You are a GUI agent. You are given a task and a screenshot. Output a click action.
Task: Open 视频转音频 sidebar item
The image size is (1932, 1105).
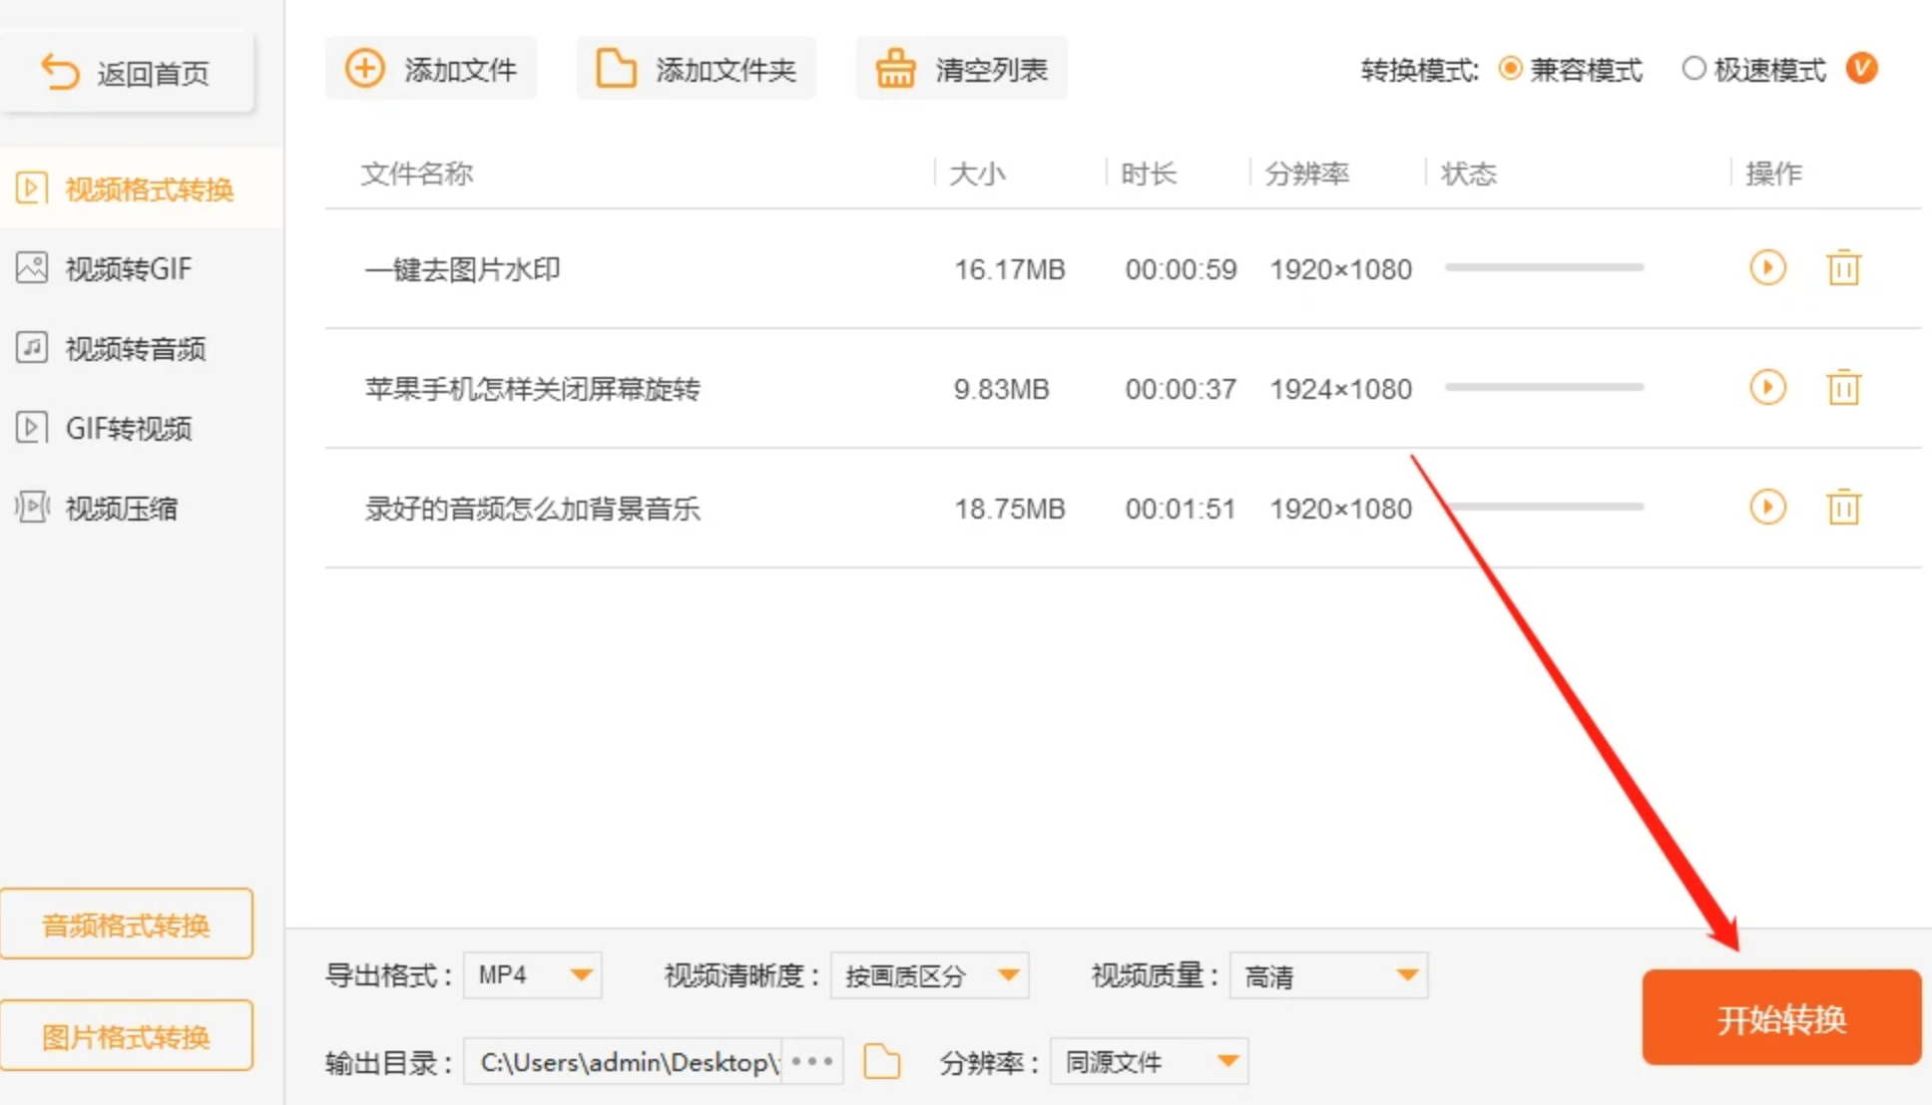tap(135, 348)
